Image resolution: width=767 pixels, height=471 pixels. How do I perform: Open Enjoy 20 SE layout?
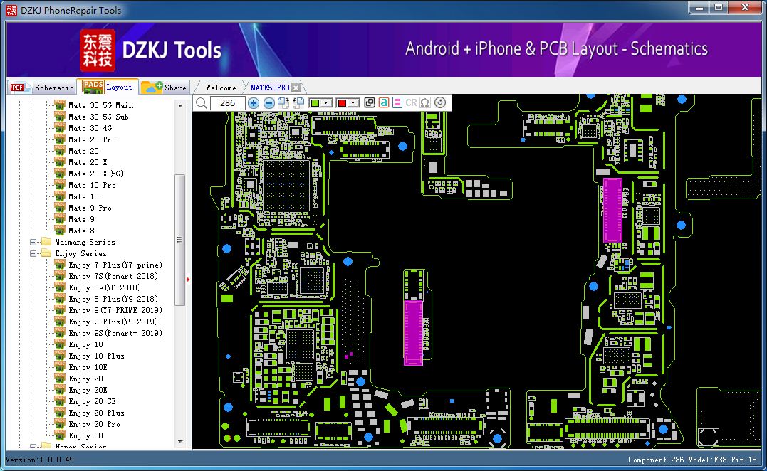[x=92, y=401]
